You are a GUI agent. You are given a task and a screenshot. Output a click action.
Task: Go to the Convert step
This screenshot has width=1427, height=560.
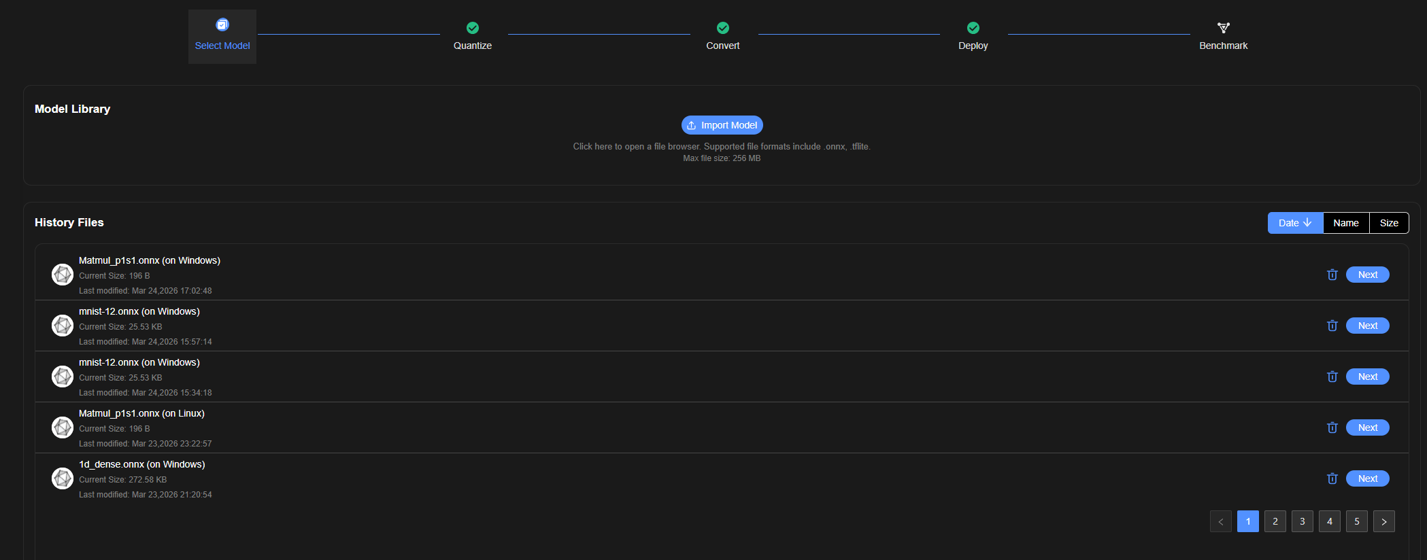click(722, 36)
